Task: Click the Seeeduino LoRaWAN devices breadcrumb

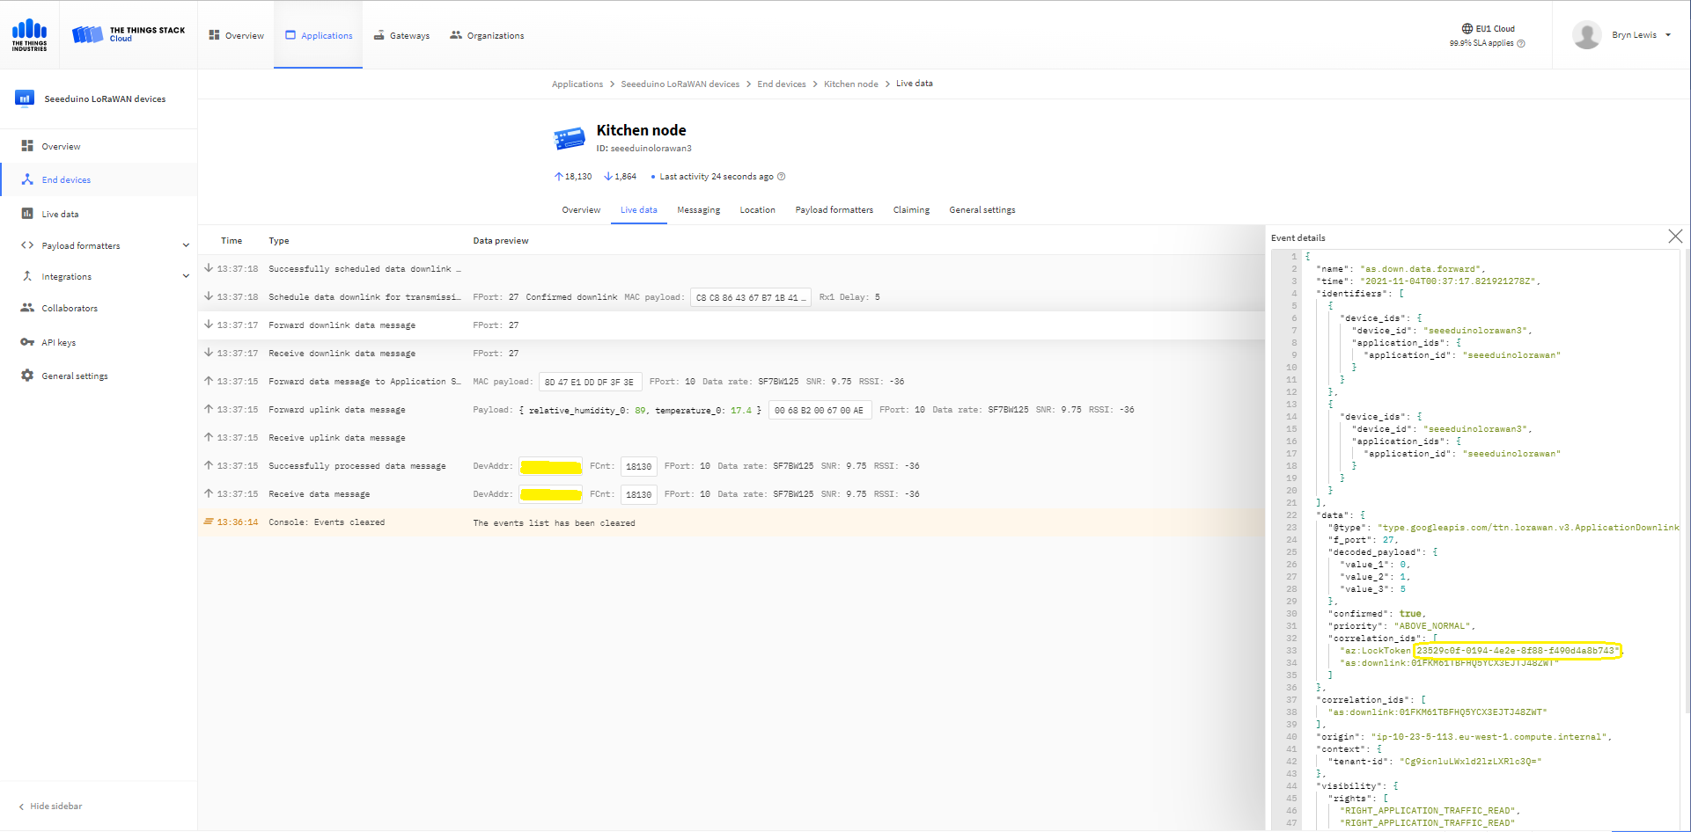Action: point(680,84)
